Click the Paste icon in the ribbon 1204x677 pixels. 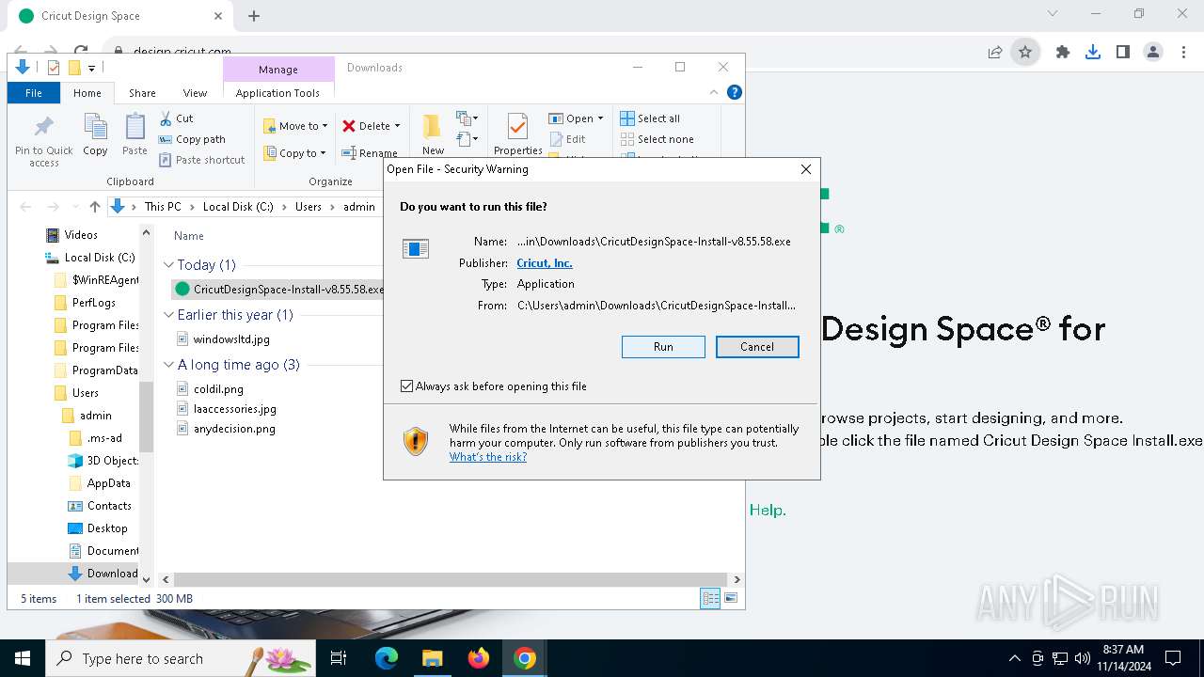(x=135, y=134)
